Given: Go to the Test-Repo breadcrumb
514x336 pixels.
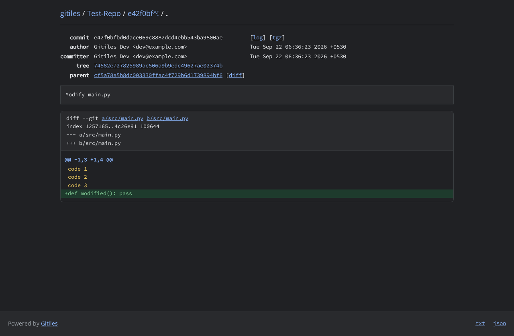Looking at the screenshot, I should coord(104,13).
